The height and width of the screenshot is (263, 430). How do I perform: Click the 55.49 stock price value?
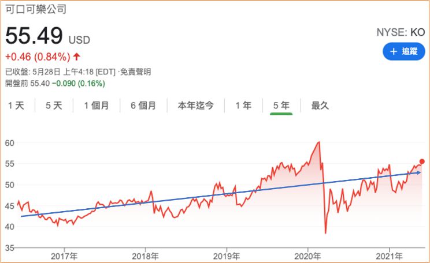point(34,36)
